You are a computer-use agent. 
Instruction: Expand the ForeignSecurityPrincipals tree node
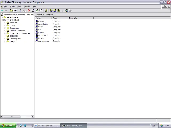[5, 33]
